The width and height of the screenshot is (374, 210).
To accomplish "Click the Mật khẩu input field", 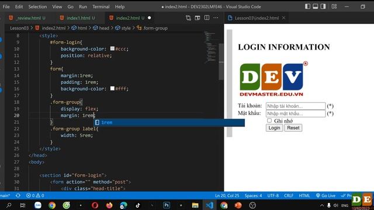I will coord(296,114).
